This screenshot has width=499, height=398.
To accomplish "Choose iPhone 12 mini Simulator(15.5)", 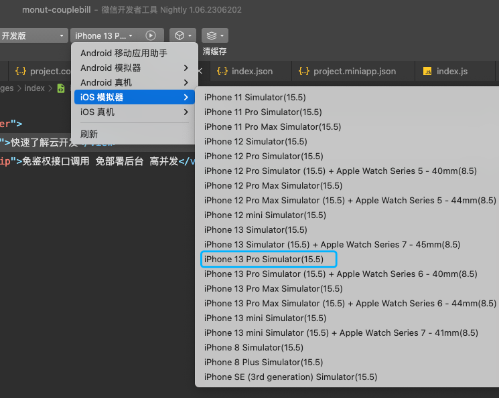I will [x=347, y=215].
